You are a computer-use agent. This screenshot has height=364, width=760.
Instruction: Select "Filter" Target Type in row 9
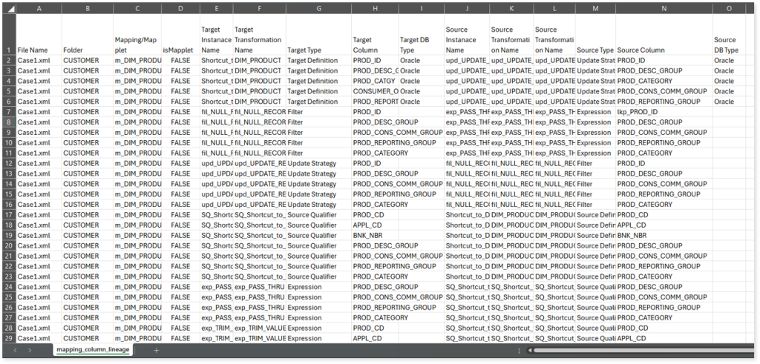[318, 133]
